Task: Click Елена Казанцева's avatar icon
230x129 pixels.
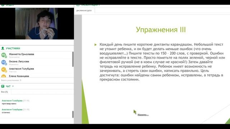Action: point(4,76)
